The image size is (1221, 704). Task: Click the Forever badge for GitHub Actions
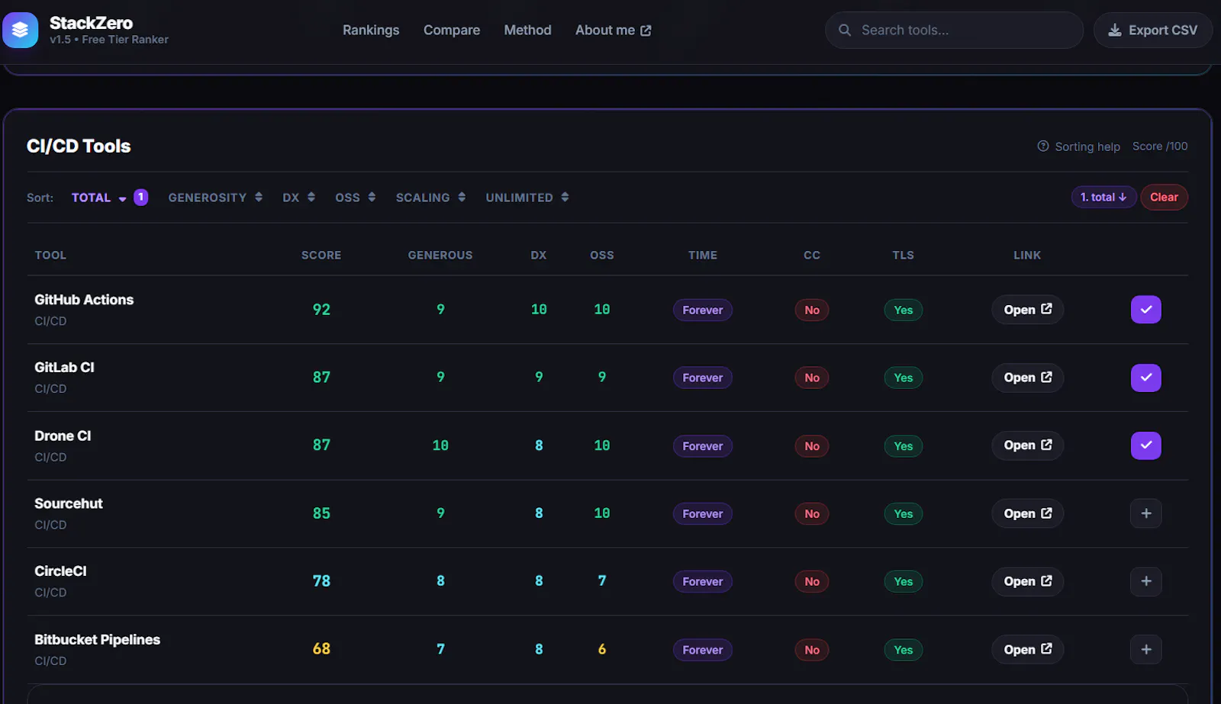[x=702, y=310]
